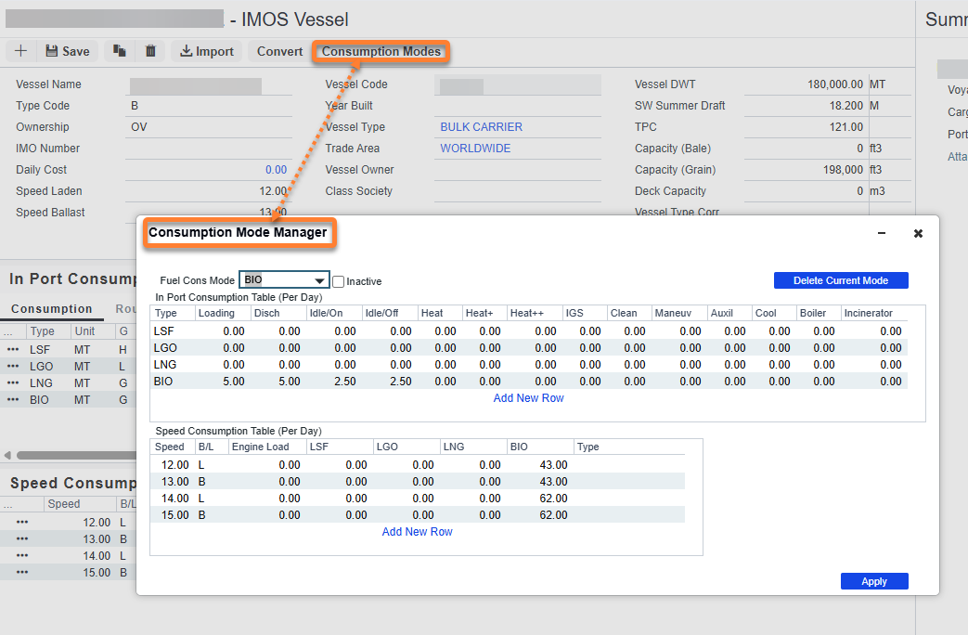The height and width of the screenshot is (635, 968).
Task: Add New Row to In Port table
Action: (528, 398)
